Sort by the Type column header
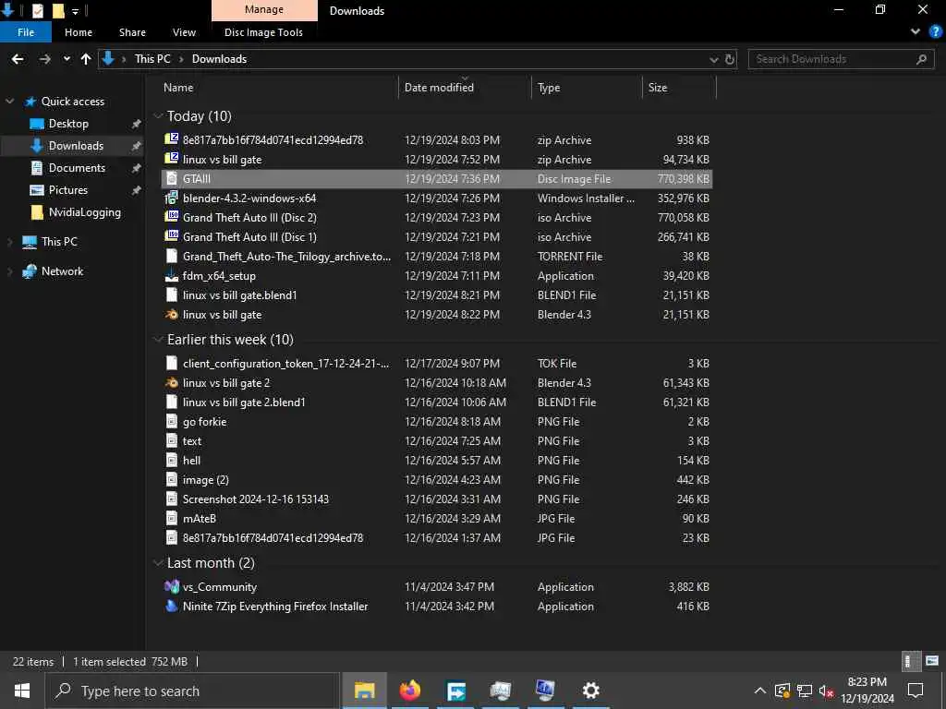This screenshot has width=946, height=709. tap(587, 88)
